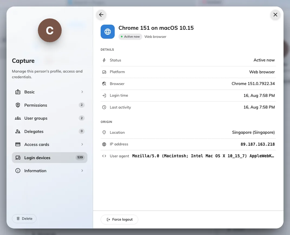The image size is (290, 235).
Task: Click the Access cards card icon
Action: (18, 144)
